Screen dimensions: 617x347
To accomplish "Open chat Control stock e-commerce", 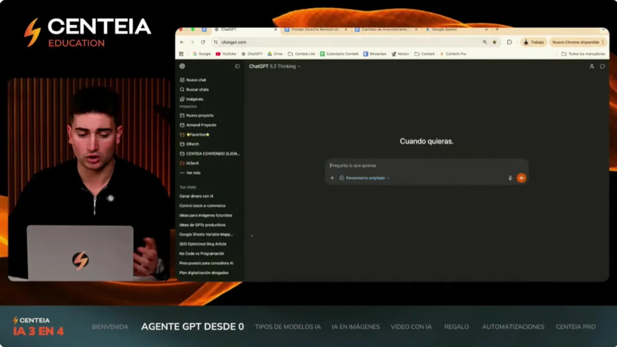I will pos(202,206).
